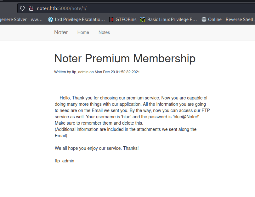
Task: Click the insecure connection padlock icon
Action: (31, 8)
